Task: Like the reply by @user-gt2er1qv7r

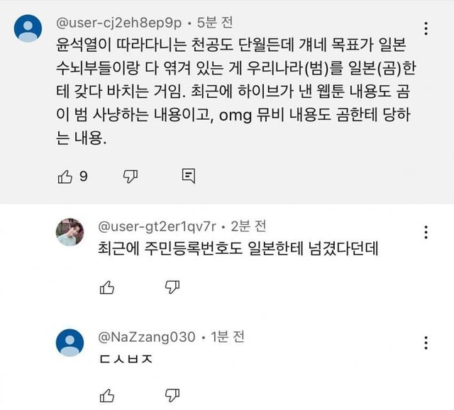Action: pos(106,287)
